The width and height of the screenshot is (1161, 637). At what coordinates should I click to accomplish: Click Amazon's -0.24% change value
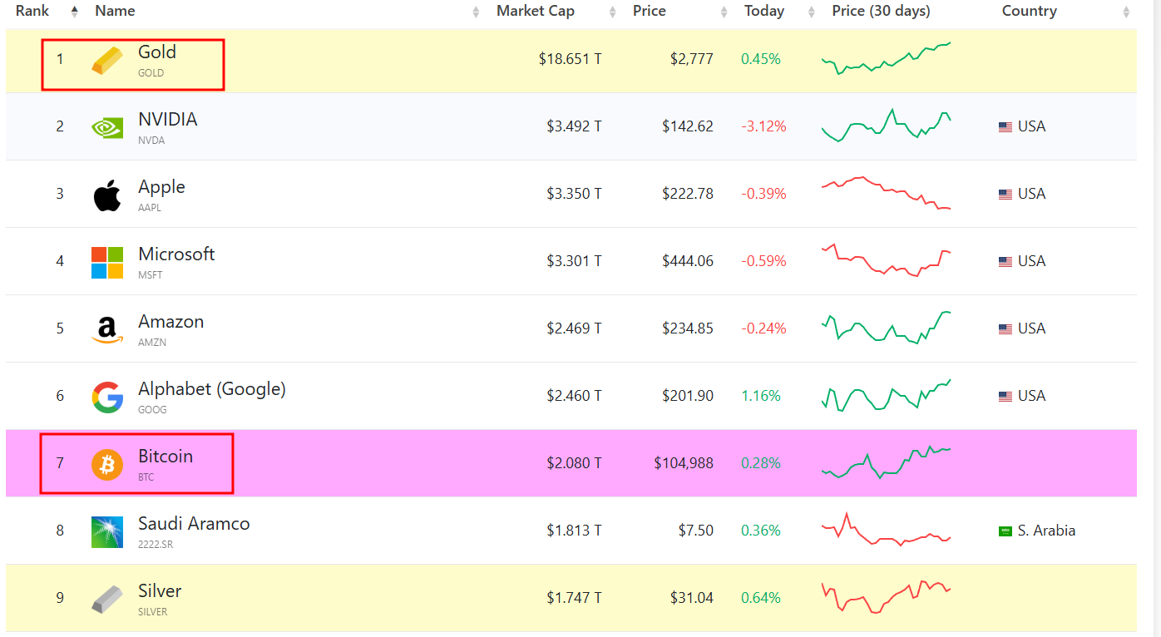click(763, 328)
